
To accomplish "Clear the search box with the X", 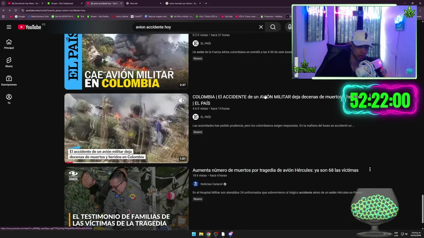I will click(261, 27).
